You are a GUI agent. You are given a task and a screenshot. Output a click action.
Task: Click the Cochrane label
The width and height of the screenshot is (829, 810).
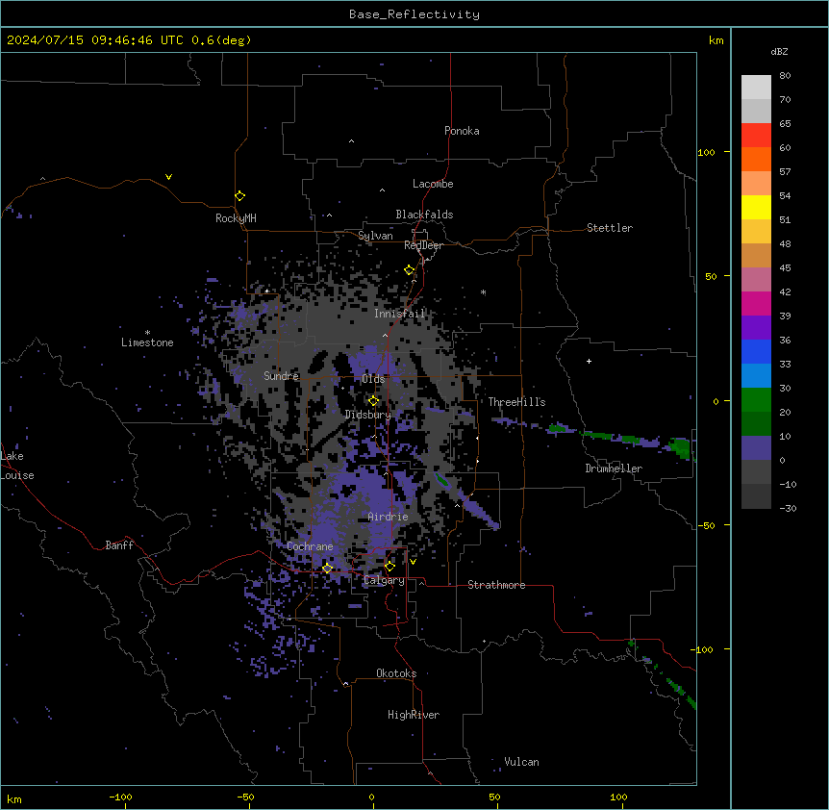point(310,546)
